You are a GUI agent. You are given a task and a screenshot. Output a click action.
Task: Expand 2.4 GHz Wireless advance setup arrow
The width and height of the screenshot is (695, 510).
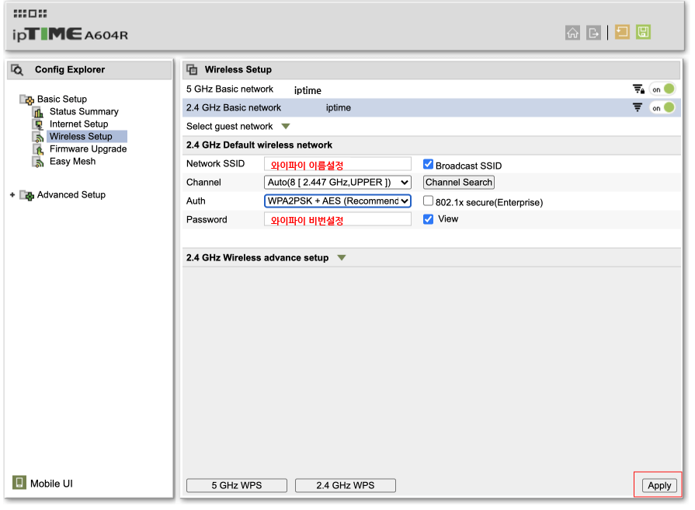click(342, 258)
